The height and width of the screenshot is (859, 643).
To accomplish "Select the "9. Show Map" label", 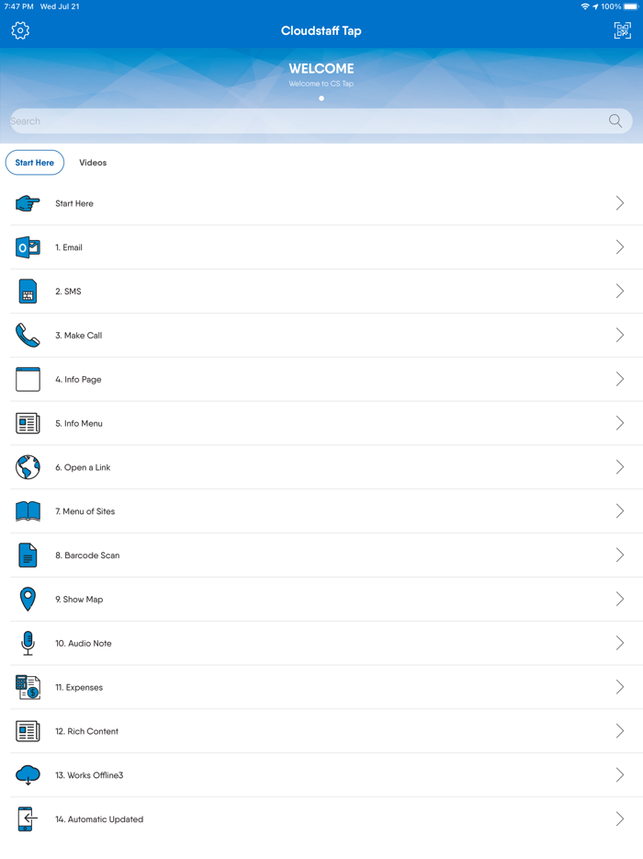I will [x=79, y=600].
